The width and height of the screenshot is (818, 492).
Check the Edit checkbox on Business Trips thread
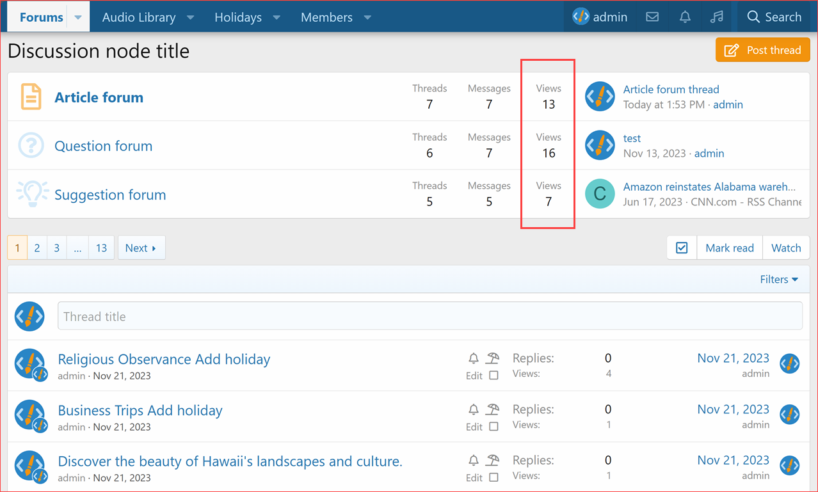point(494,426)
